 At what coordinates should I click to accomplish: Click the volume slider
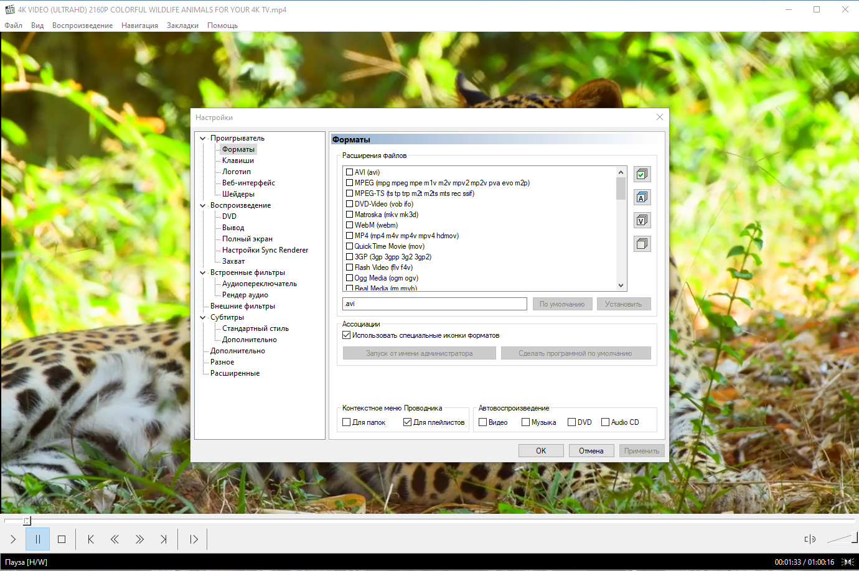coord(840,538)
